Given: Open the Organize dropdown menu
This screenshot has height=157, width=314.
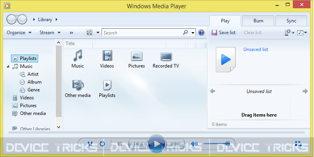Looking at the screenshot, I should (19, 33).
